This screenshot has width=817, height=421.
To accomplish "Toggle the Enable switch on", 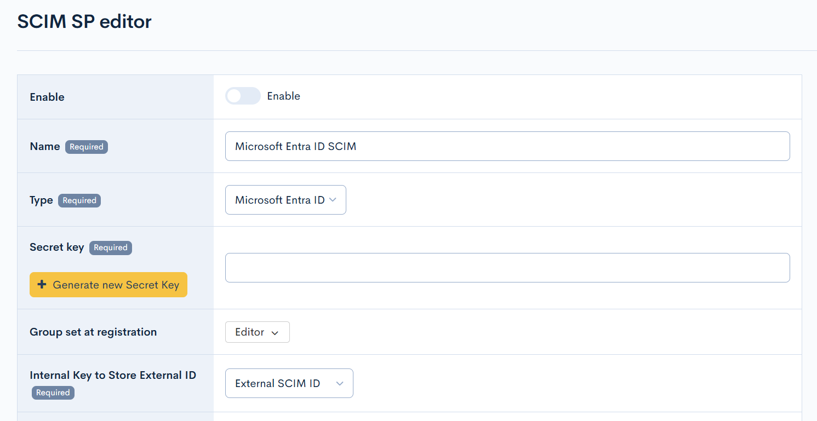I will tap(243, 96).
